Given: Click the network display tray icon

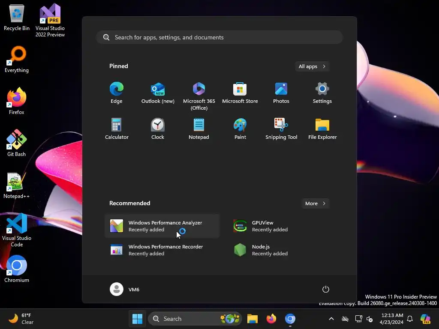Looking at the screenshot, I should (358, 319).
